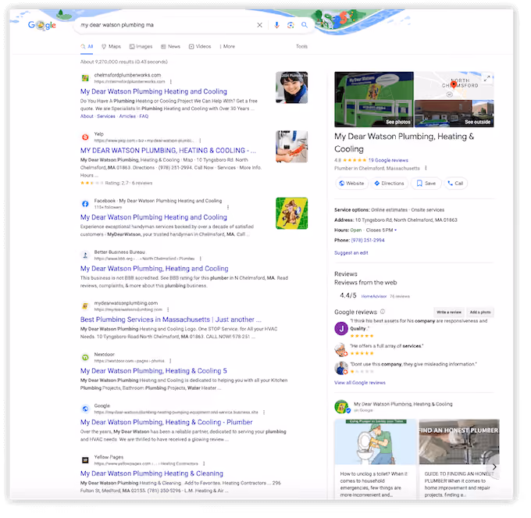
Task: Open the 19 Google reviews link
Action: 388,160
